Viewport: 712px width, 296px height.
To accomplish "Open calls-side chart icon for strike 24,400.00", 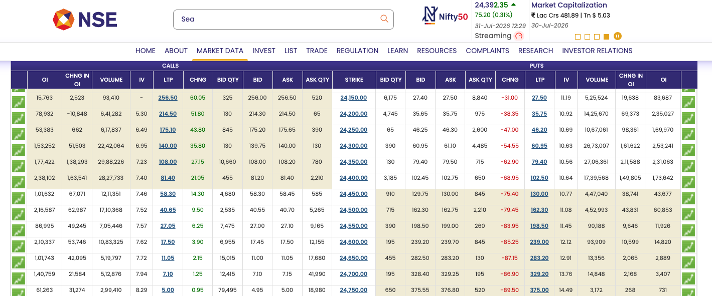I will (x=19, y=182).
